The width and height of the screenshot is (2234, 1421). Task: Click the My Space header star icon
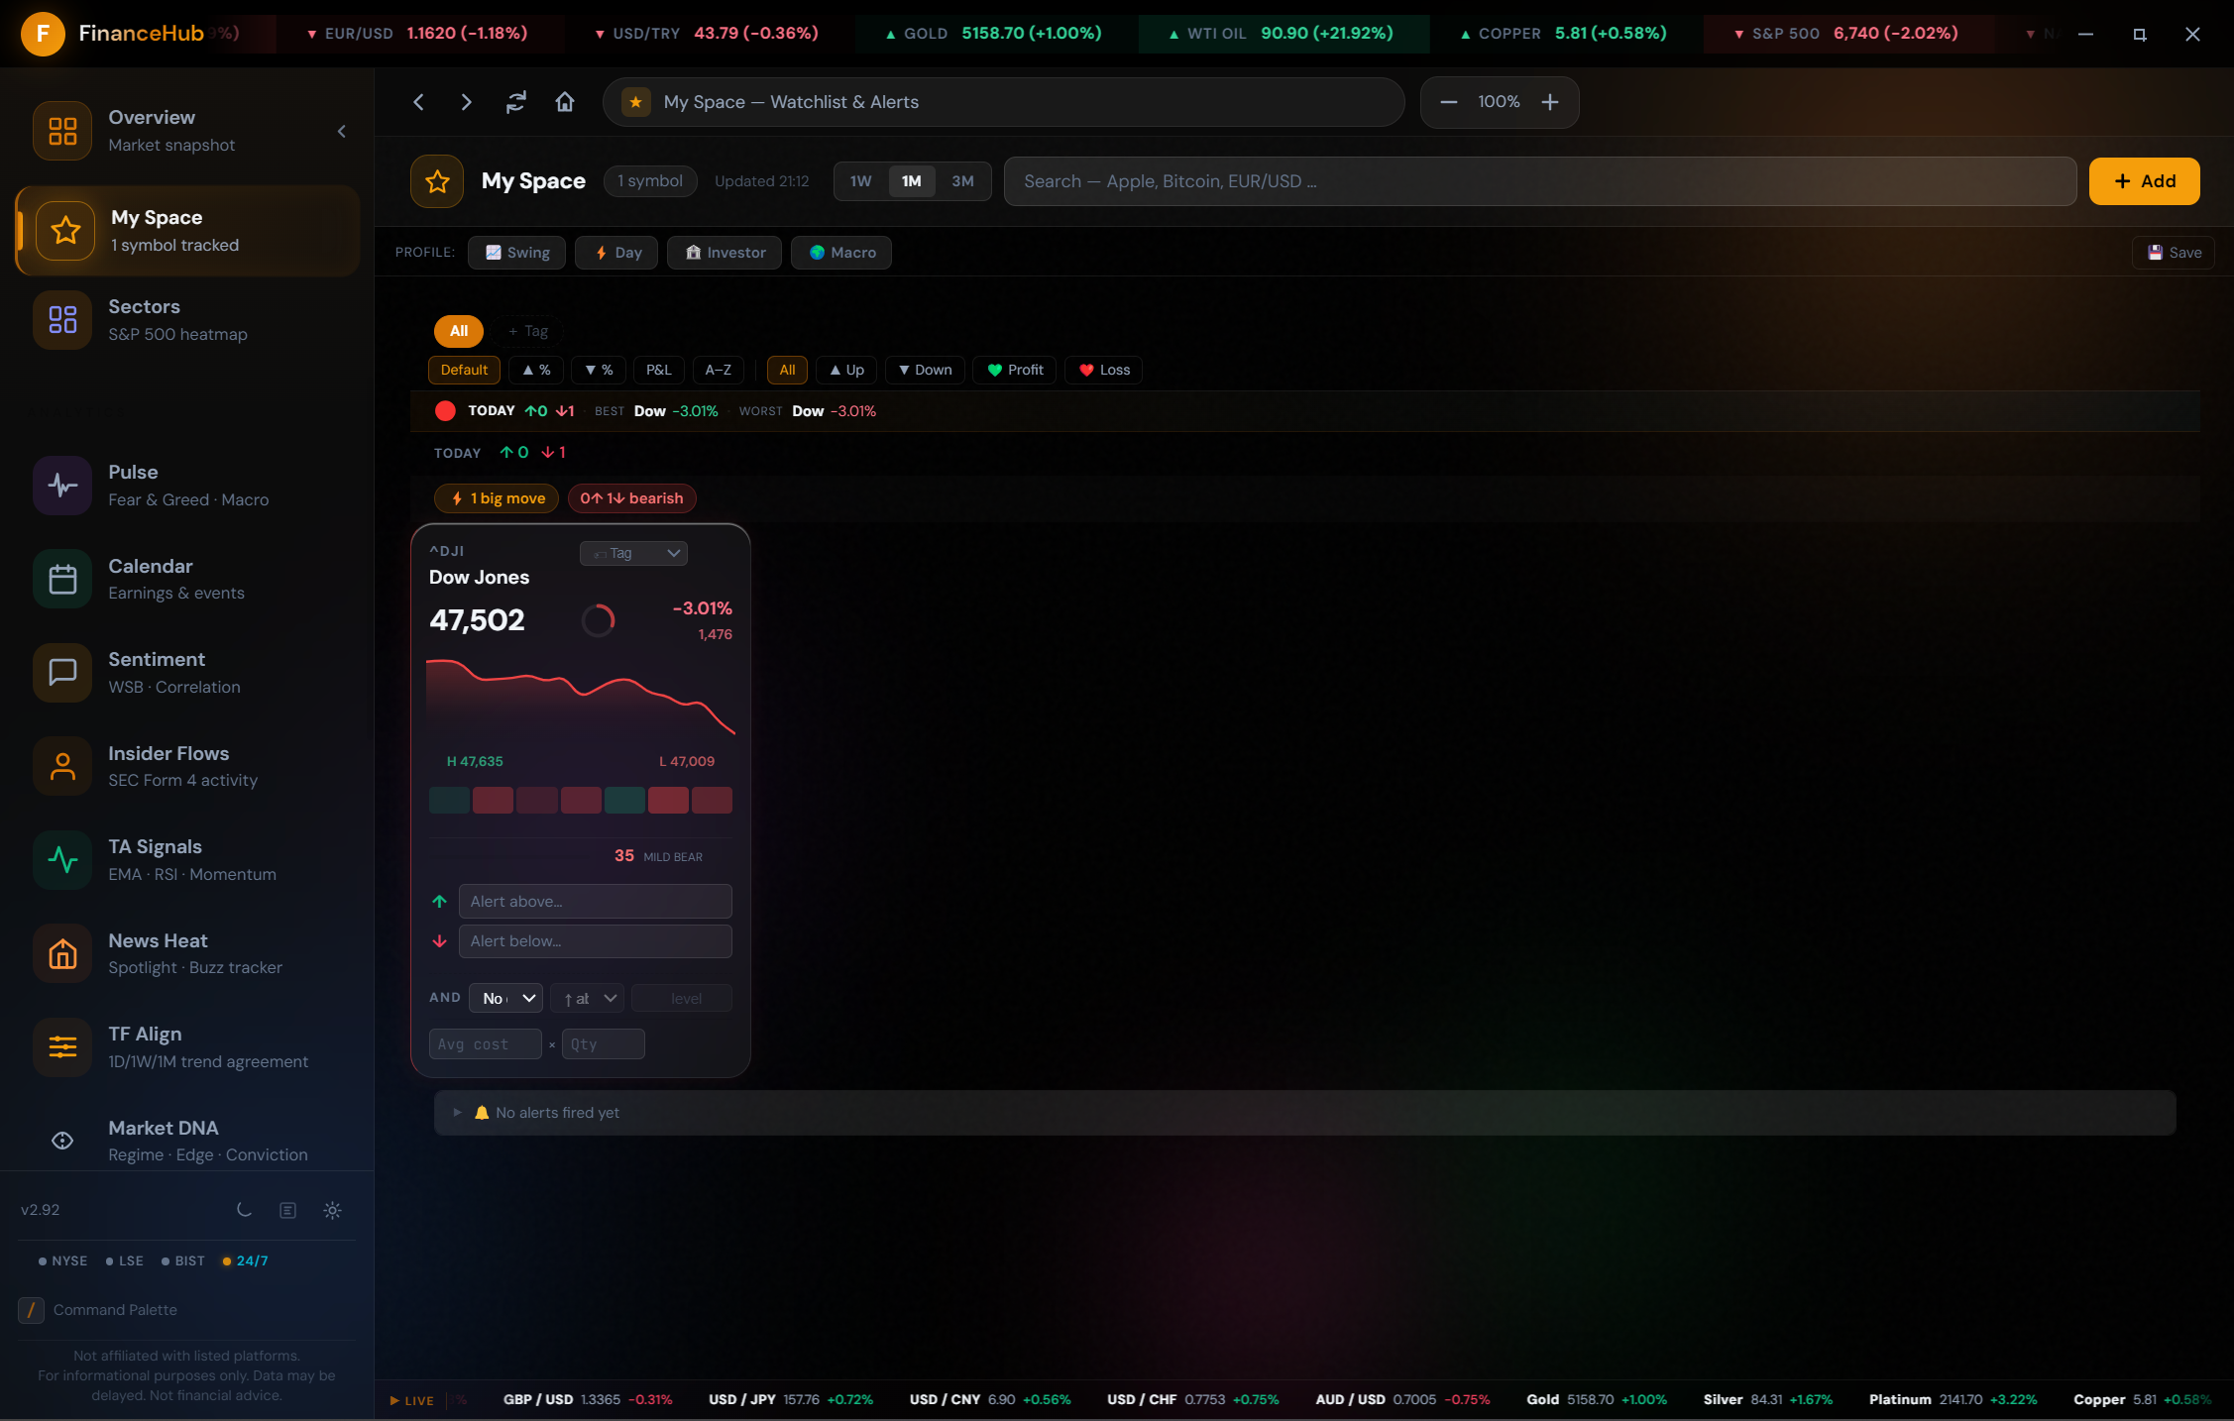[437, 181]
